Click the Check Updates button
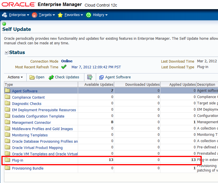218x183 pixels. (x=64, y=77)
